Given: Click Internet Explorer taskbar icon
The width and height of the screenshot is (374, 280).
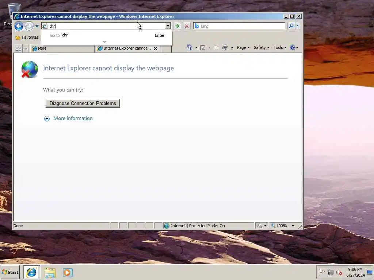Looking at the screenshot, I should pos(31,272).
